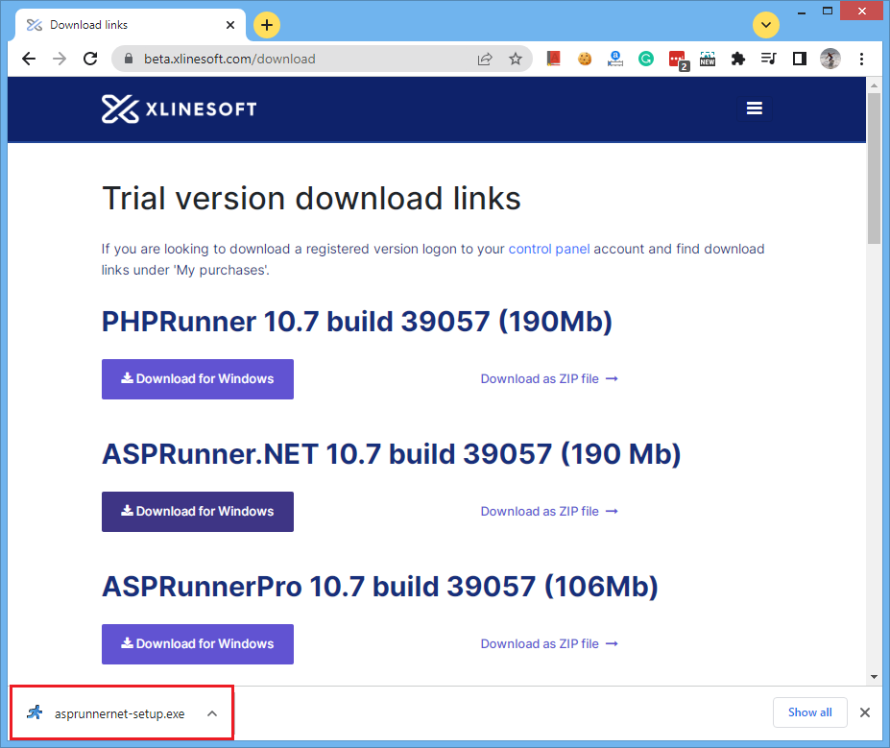The height and width of the screenshot is (748, 890).
Task: Open the tab search dropdown arrow
Action: 766,25
